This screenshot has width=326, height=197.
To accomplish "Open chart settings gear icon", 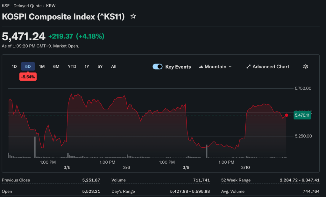I will (305, 67).
